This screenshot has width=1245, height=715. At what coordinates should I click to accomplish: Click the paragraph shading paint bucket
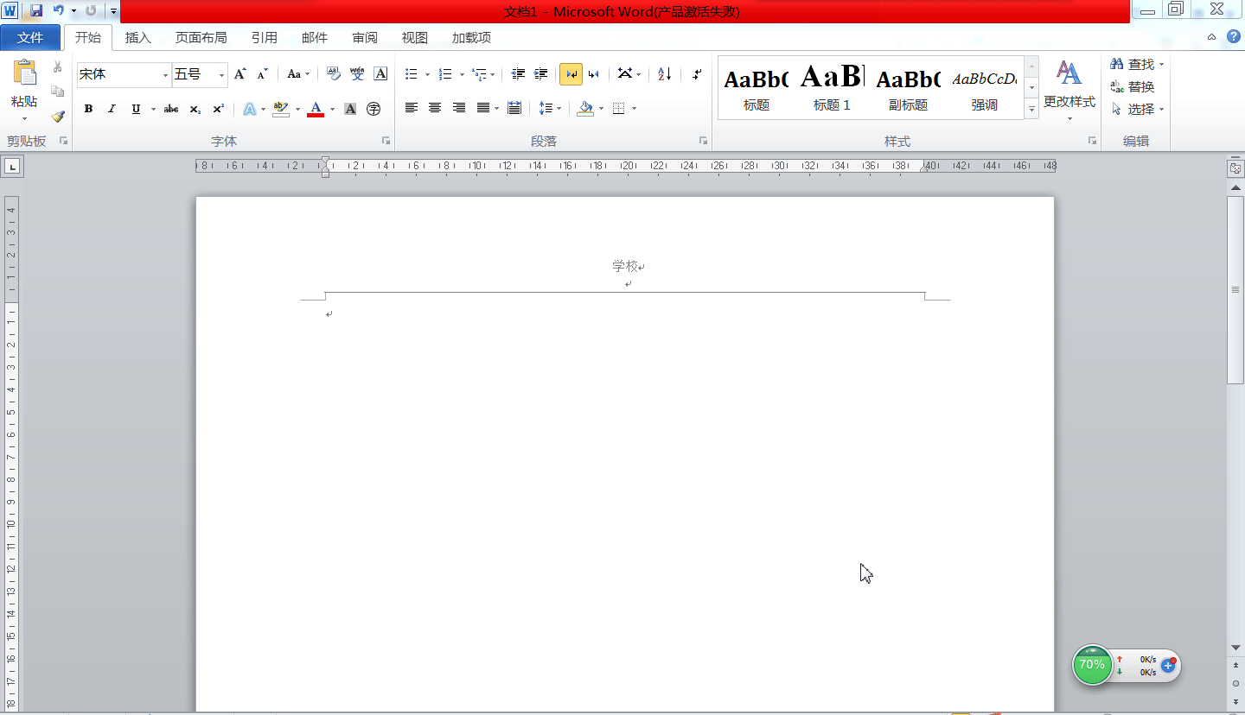click(585, 108)
